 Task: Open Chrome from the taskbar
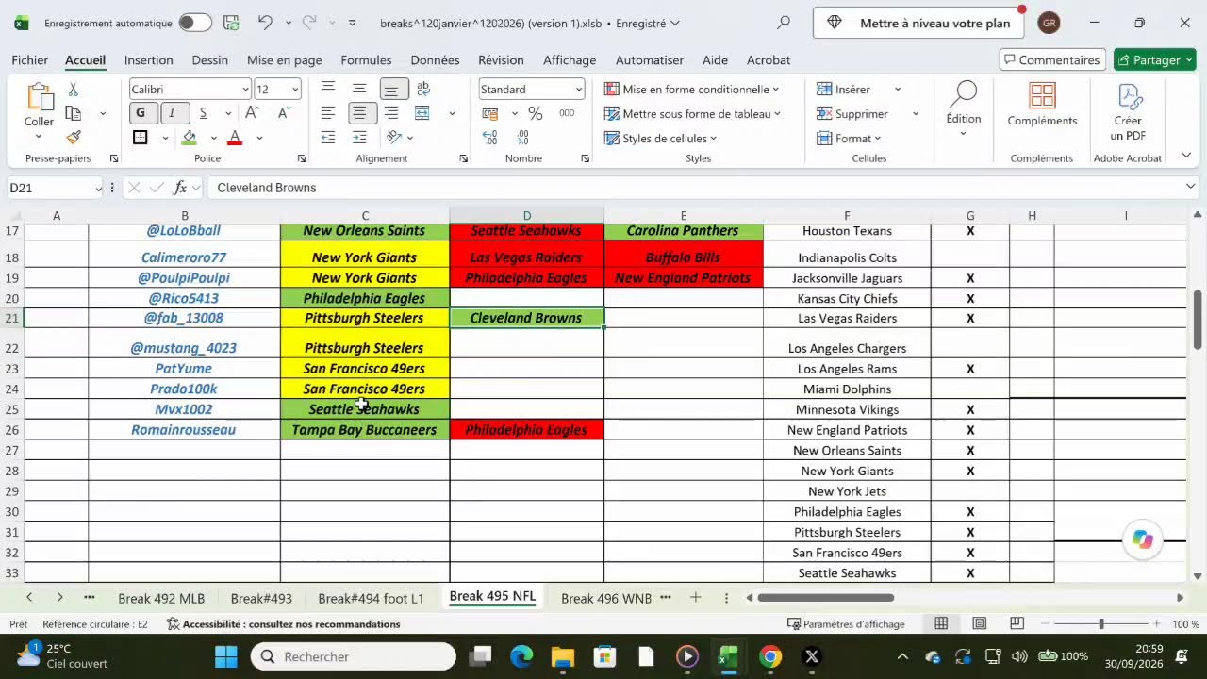pyautogui.click(x=770, y=656)
